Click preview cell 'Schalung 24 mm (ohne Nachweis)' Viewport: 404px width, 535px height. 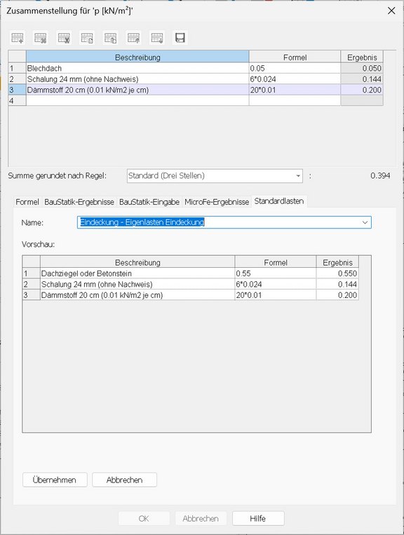(x=137, y=284)
